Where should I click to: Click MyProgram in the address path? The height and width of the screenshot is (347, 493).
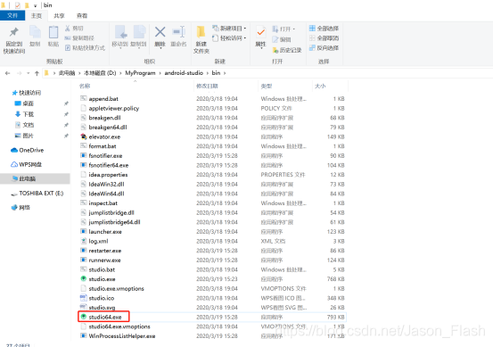click(140, 73)
